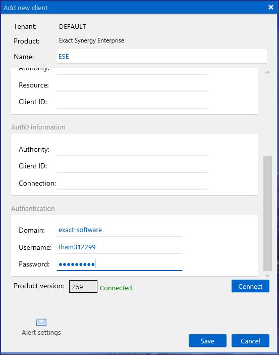Edit the Name field containing ESE
279x355 pixels.
161,56
